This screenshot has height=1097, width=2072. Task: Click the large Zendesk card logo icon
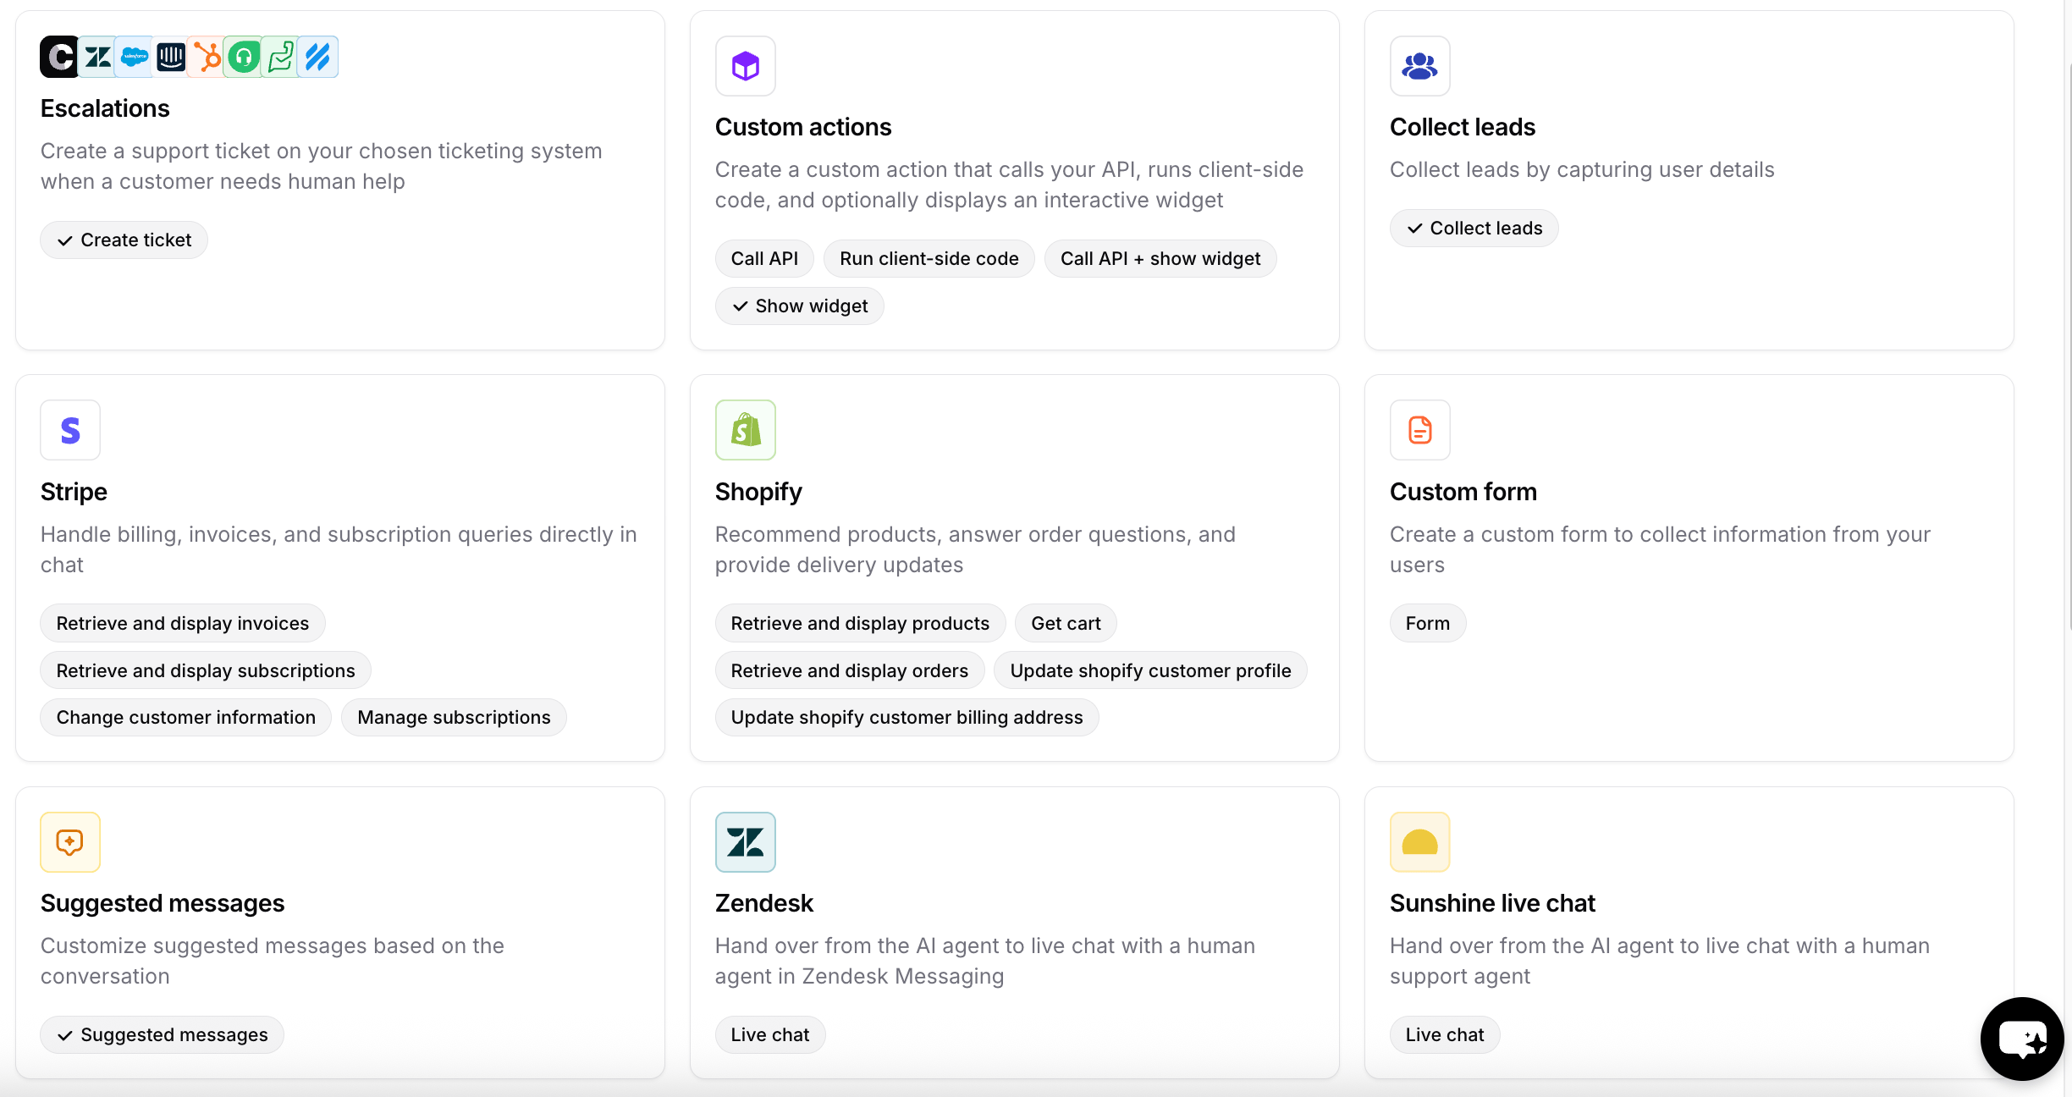click(x=746, y=842)
